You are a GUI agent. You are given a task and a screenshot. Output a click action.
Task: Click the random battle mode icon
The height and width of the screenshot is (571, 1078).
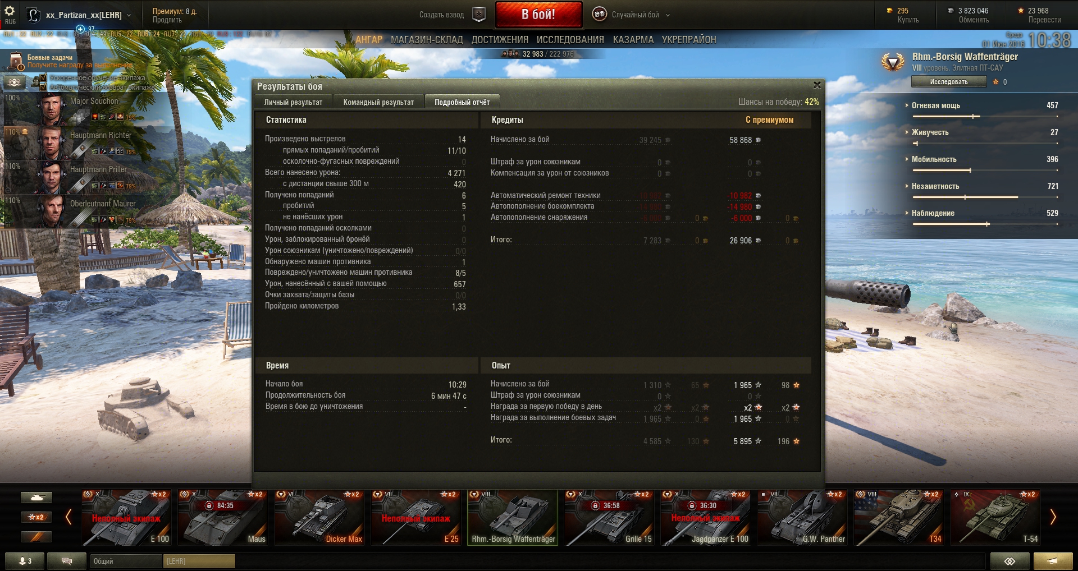pos(600,14)
